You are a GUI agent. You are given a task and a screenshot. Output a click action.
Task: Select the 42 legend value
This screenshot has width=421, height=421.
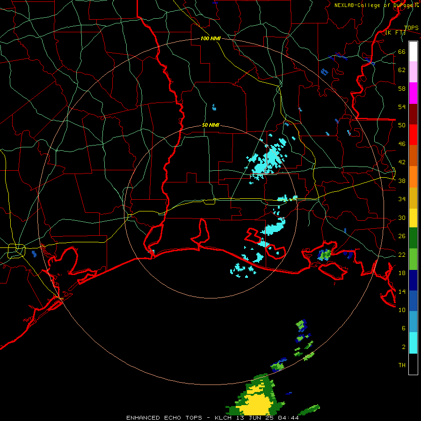(402, 162)
